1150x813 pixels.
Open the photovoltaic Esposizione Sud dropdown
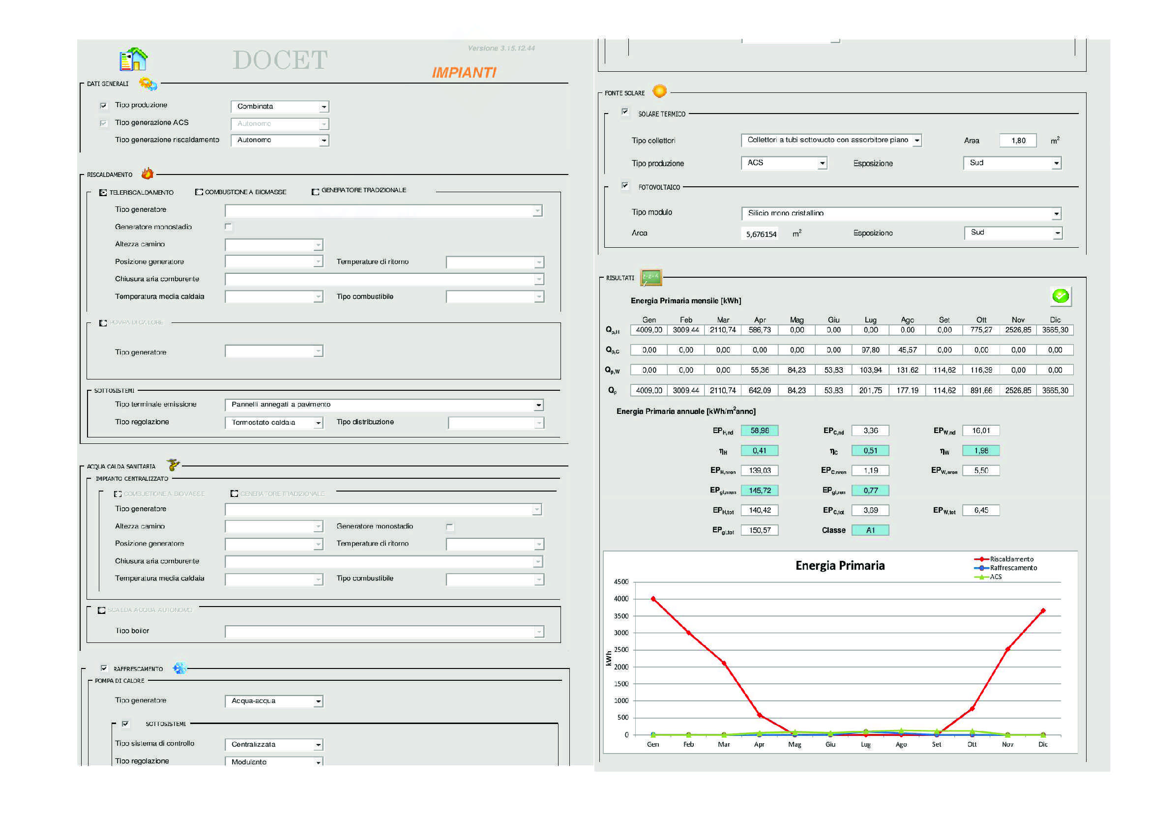pos(1057,233)
